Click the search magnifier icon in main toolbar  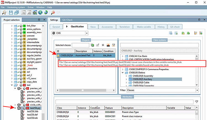[x=4, y=12]
